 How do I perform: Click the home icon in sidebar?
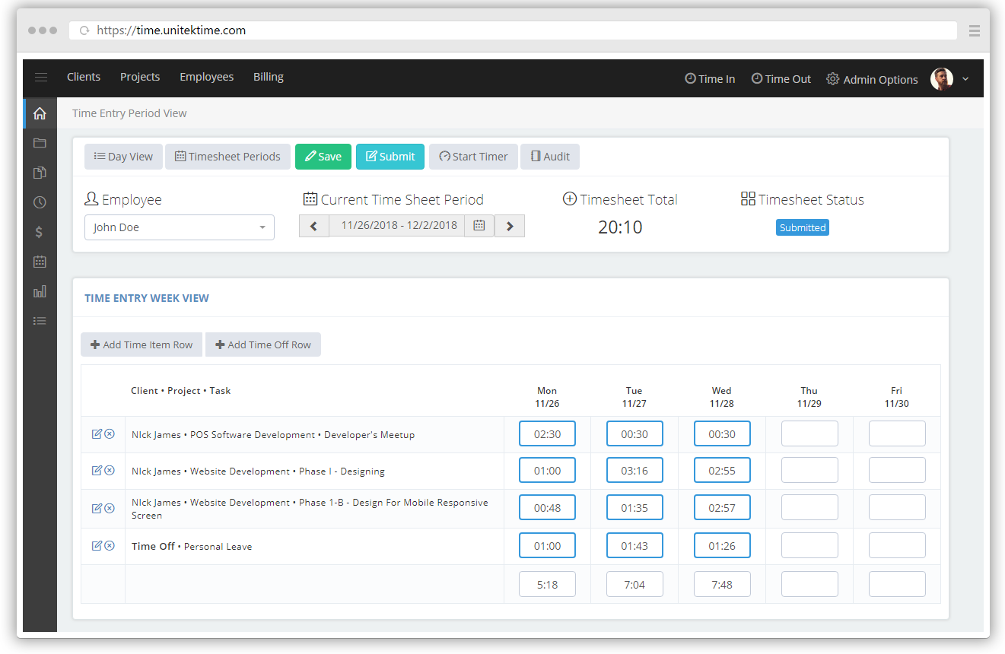tap(40, 113)
